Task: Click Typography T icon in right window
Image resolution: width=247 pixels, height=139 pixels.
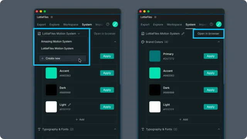Action: (143, 129)
